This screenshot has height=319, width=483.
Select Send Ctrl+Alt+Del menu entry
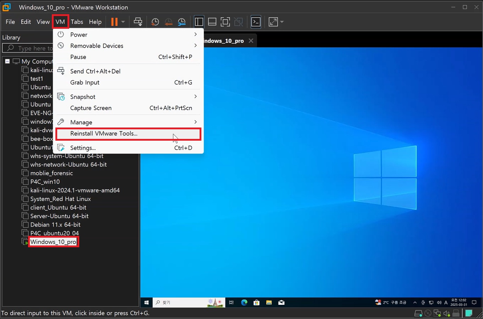pos(128,71)
